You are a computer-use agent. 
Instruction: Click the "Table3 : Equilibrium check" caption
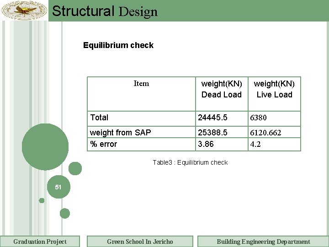point(190,162)
